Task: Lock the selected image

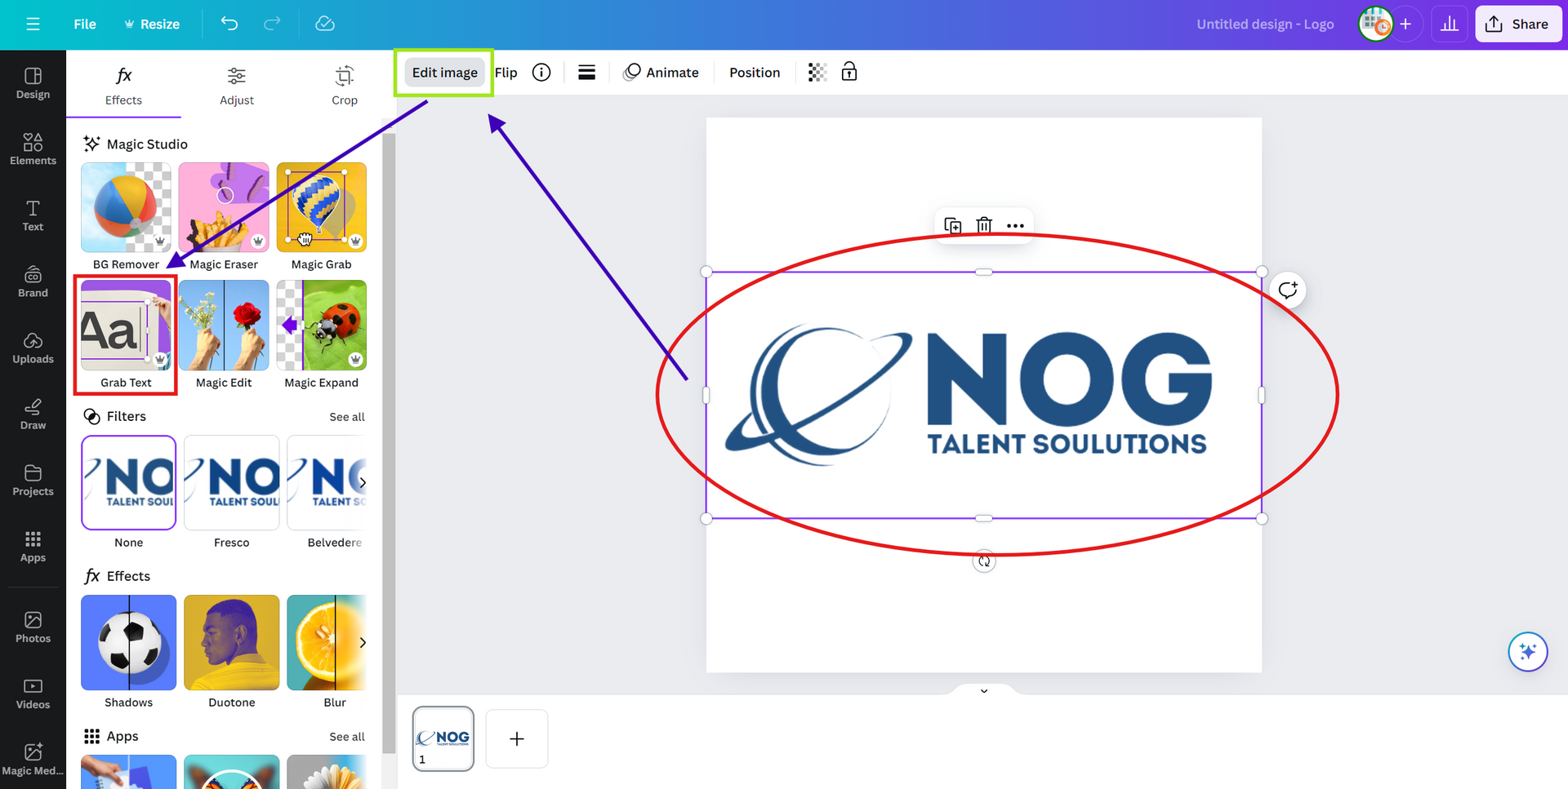Action: click(849, 72)
